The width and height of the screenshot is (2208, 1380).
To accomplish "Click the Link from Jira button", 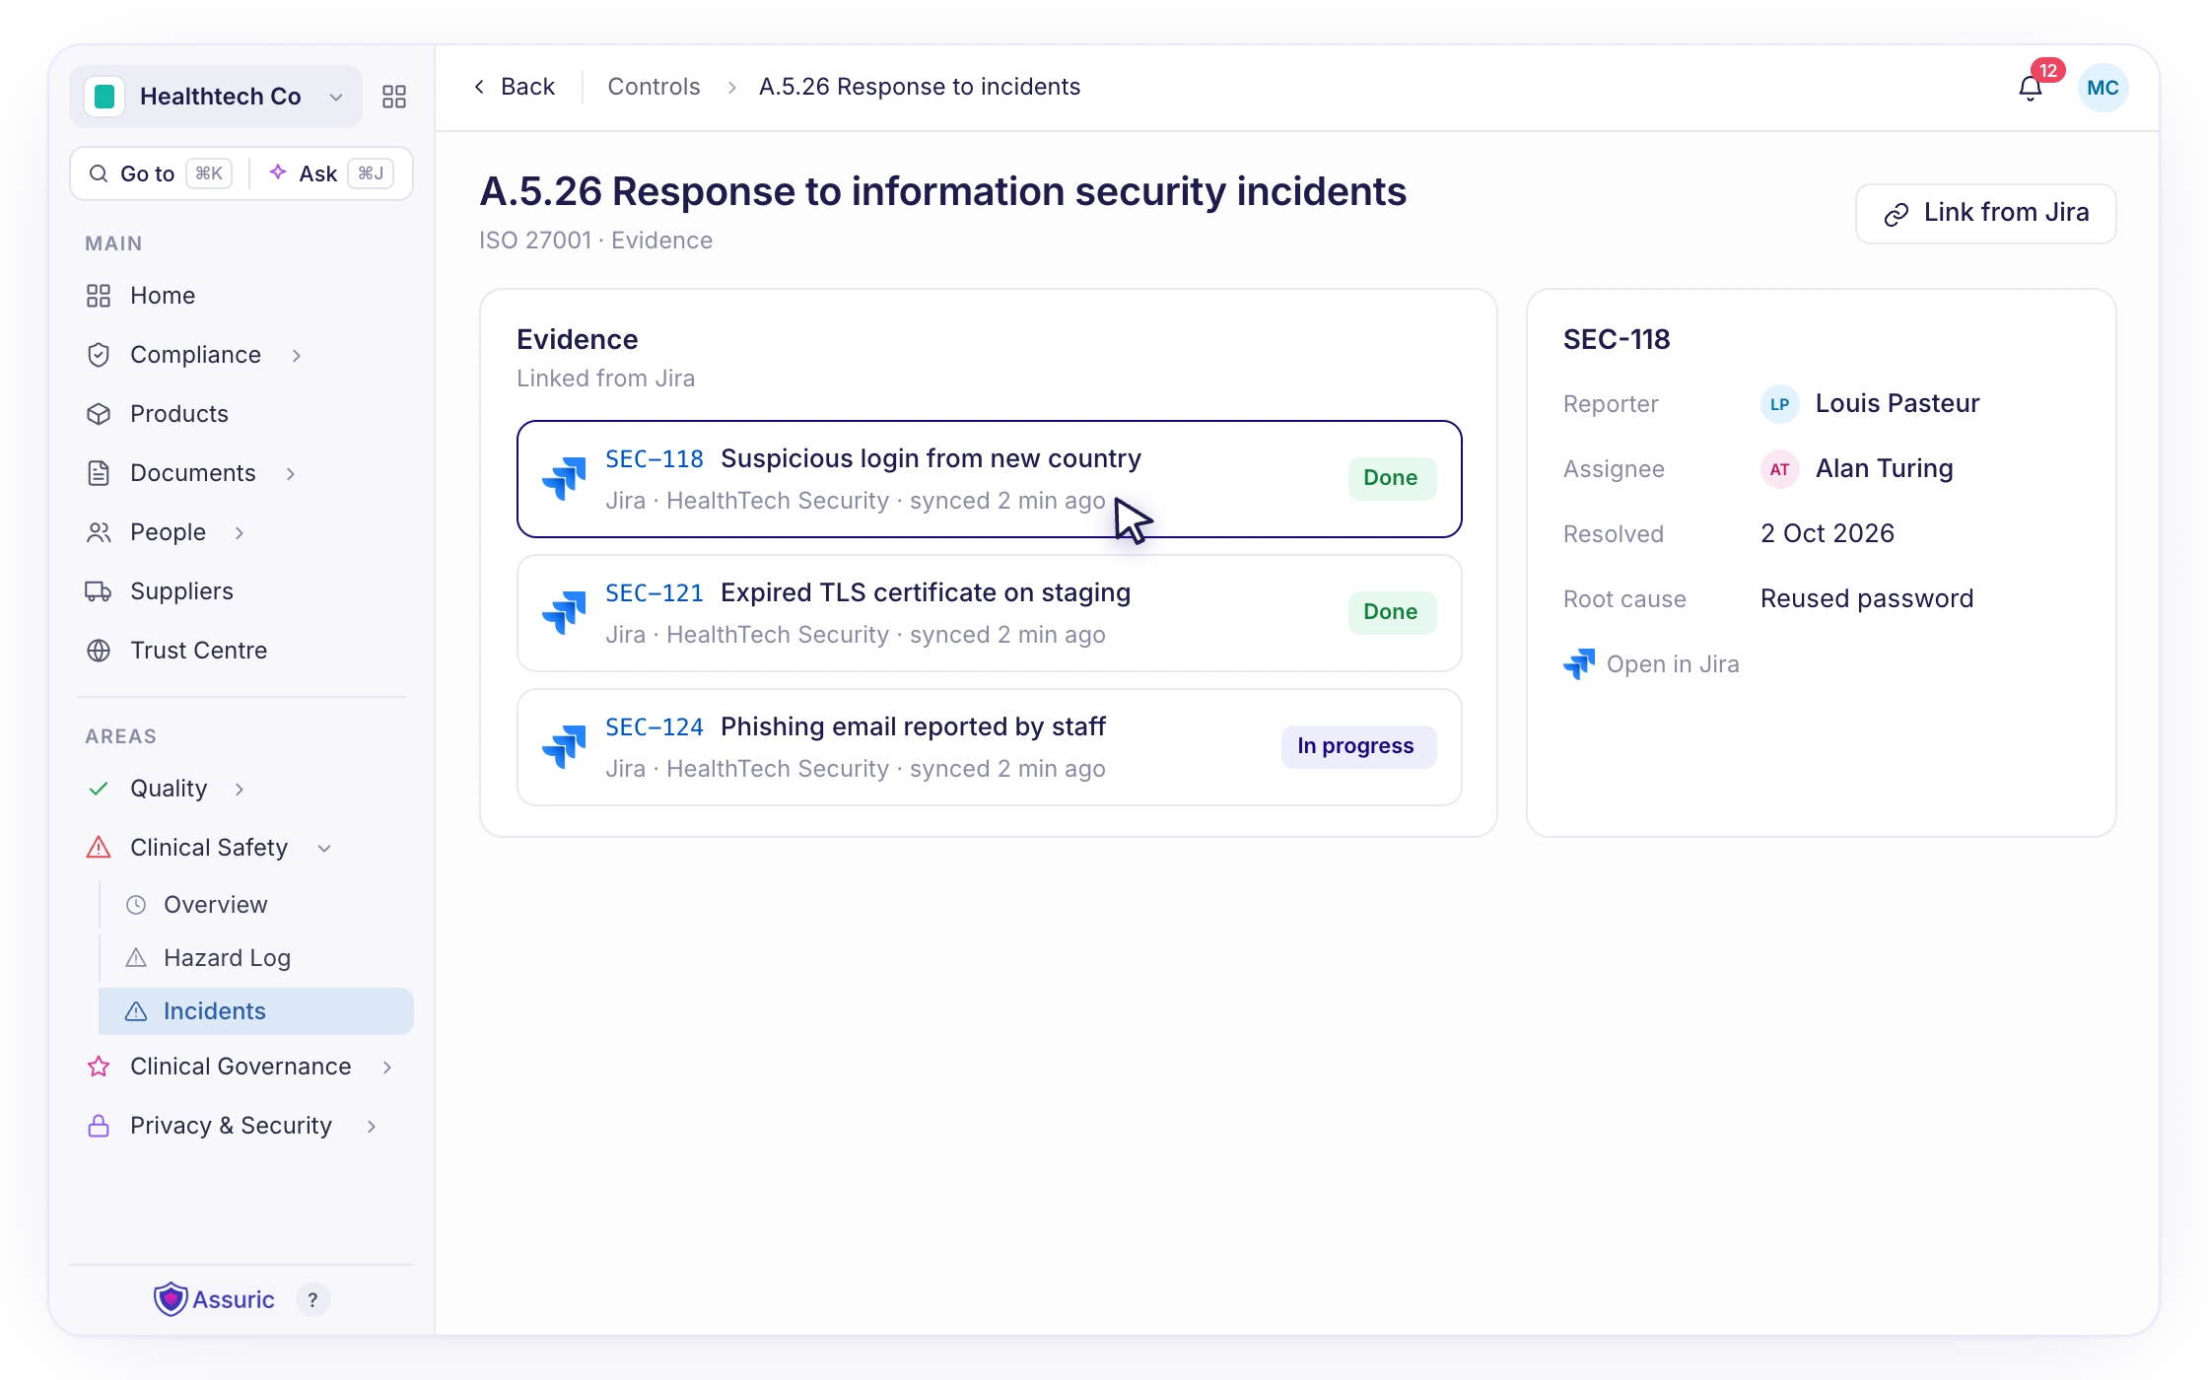I will 1985,213.
